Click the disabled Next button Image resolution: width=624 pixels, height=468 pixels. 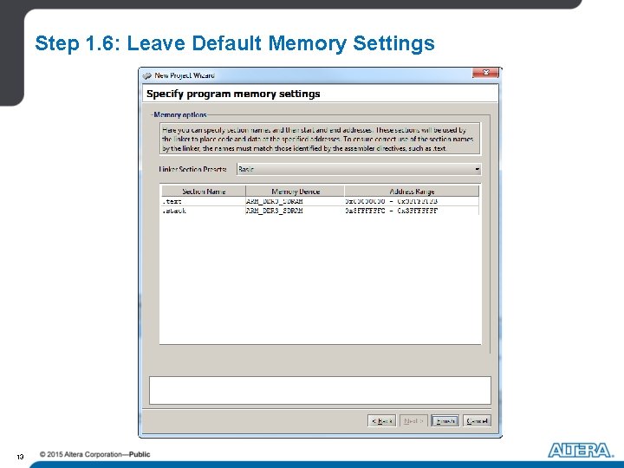413,420
